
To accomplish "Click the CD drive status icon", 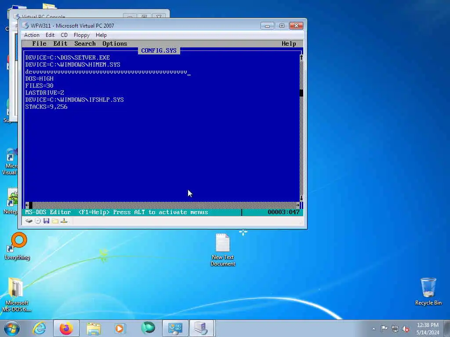I will pyautogui.click(x=38, y=221).
